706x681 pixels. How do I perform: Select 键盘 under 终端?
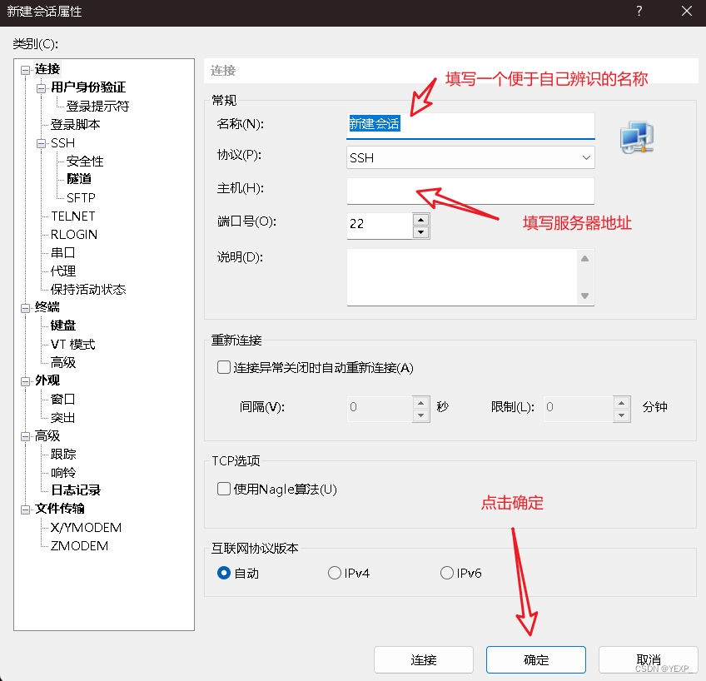[62, 325]
